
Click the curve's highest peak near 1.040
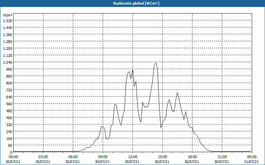point(156,63)
